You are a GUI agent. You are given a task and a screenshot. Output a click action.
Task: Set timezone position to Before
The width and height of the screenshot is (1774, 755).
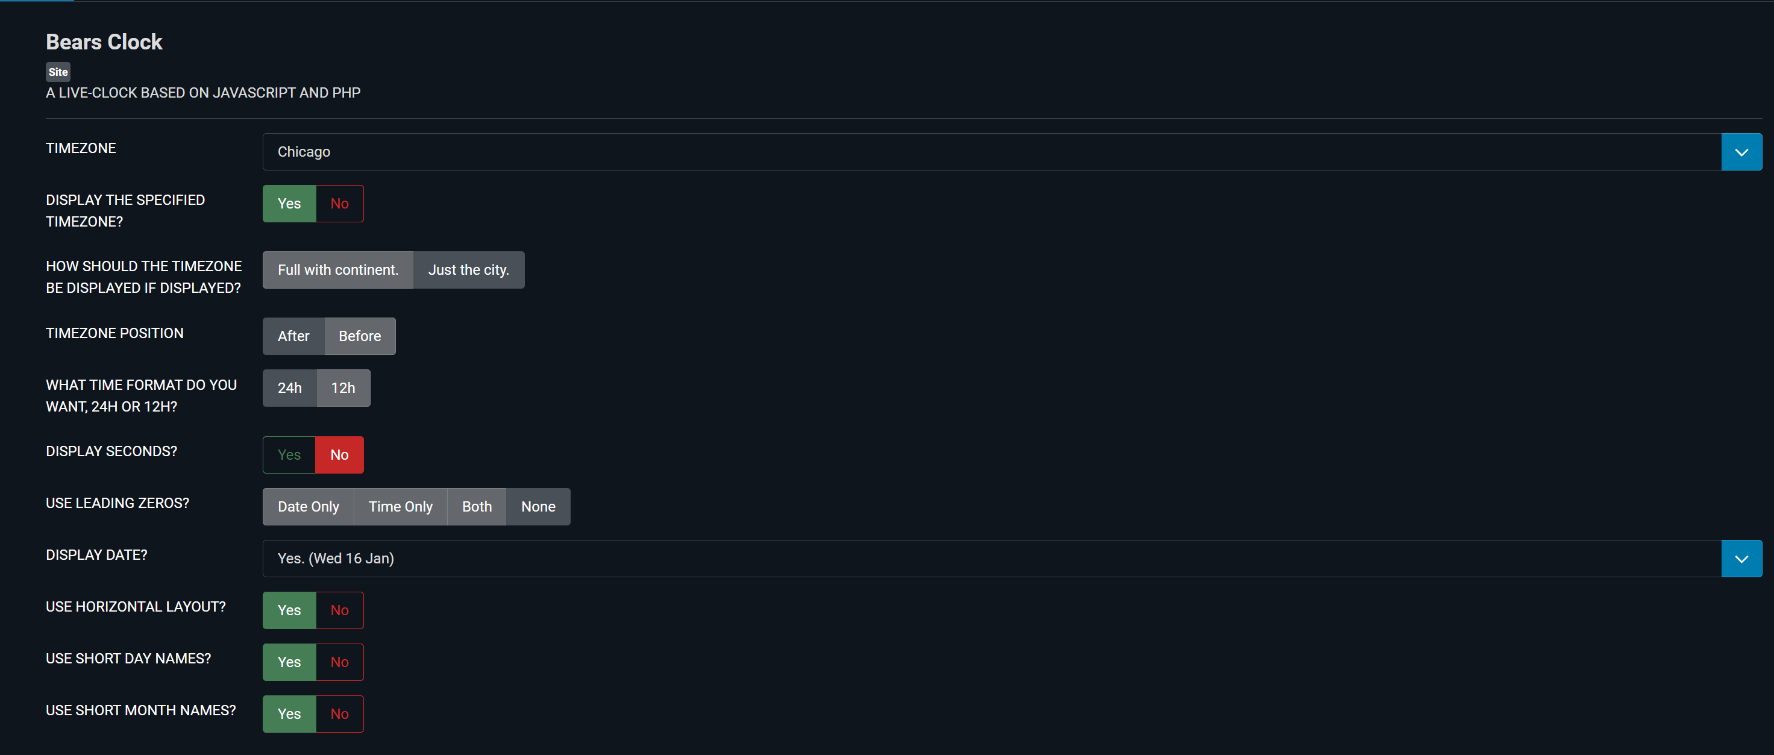360,336
